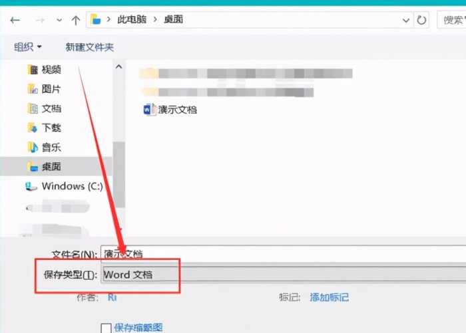Click the 文档 folder icon
Screen dimensions: 466x333
point(33,108)
